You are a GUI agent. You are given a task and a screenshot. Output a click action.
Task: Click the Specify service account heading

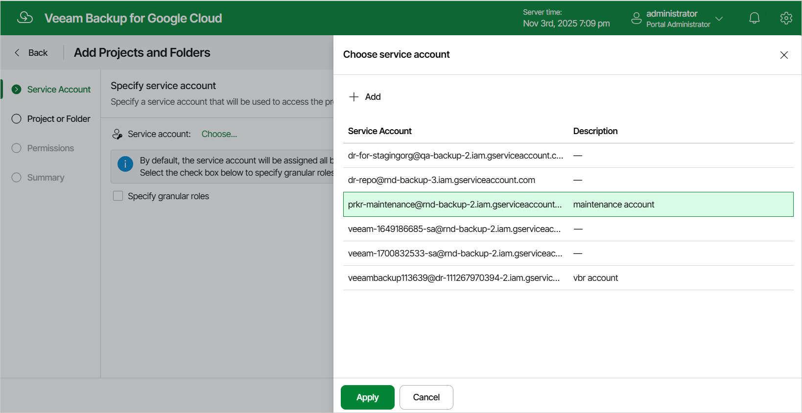[x=163, y=86]
